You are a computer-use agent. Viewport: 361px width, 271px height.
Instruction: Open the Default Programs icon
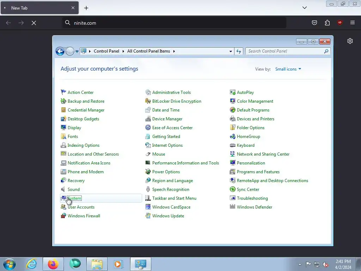[233, 110]
